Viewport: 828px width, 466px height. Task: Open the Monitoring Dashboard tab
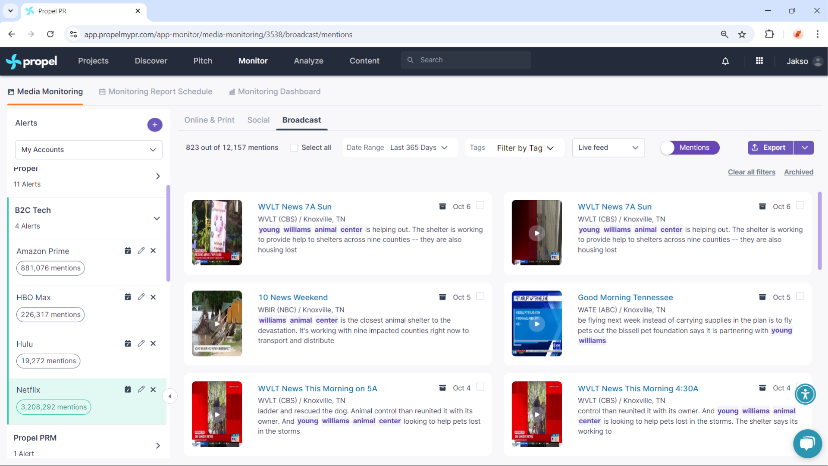point(275,91)
